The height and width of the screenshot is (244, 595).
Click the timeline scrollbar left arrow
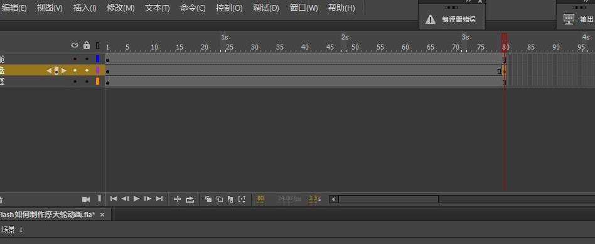point(333,199)
